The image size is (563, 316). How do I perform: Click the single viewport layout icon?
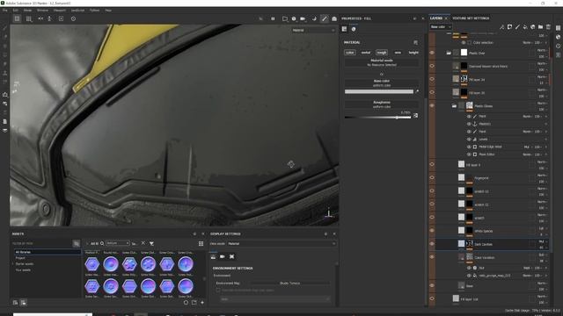(x=18, y=18)
